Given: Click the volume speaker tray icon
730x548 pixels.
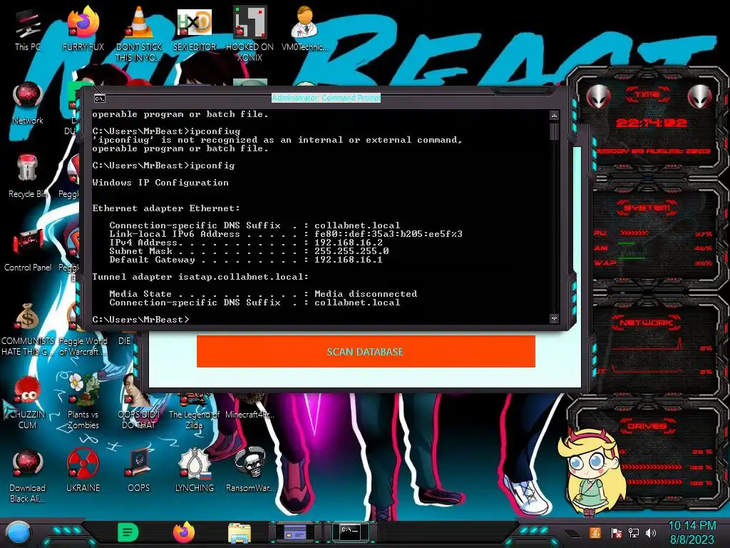Looking at the screenshot, I should click(x=651, y=532).
